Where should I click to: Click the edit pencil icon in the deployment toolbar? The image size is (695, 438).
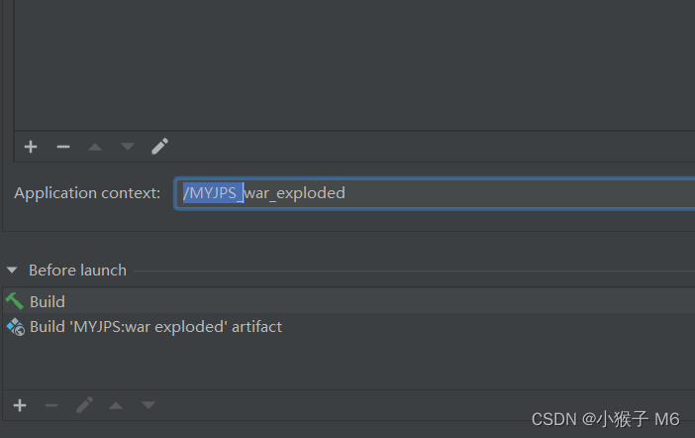tap(159, 147)
